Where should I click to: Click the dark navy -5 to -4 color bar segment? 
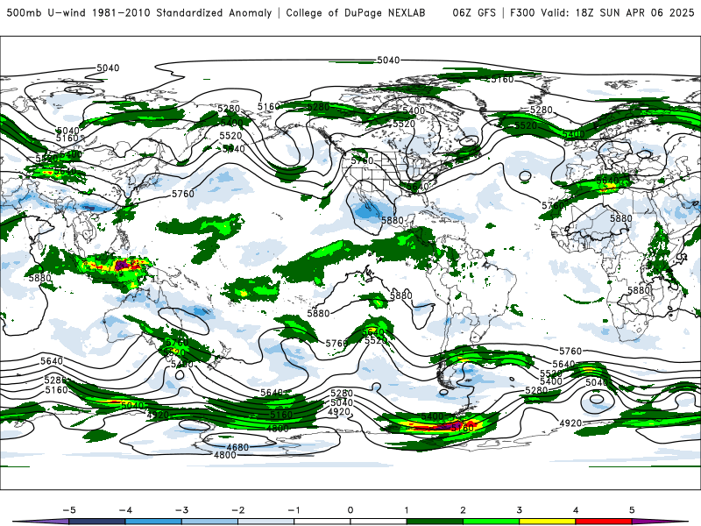click(x=97, y=522)
